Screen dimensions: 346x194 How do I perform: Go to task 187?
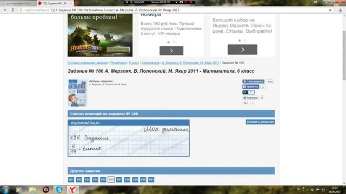point(119,179)
